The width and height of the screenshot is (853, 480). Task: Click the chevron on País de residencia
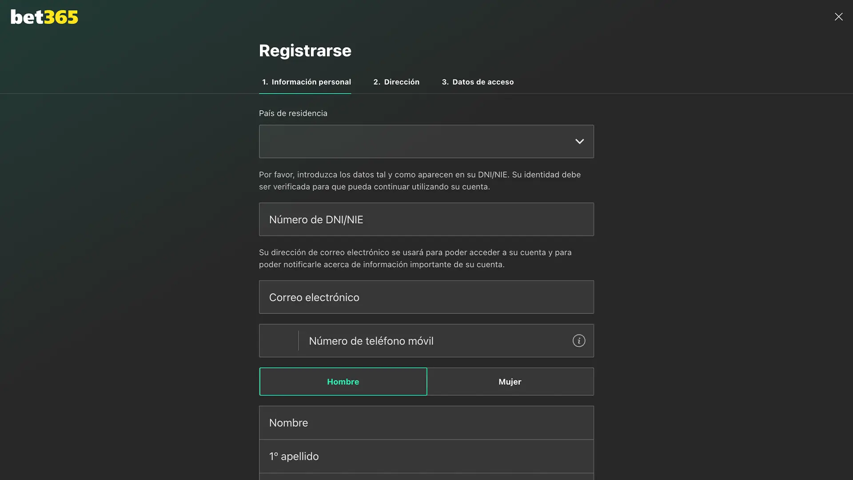(x=580, y=141)
